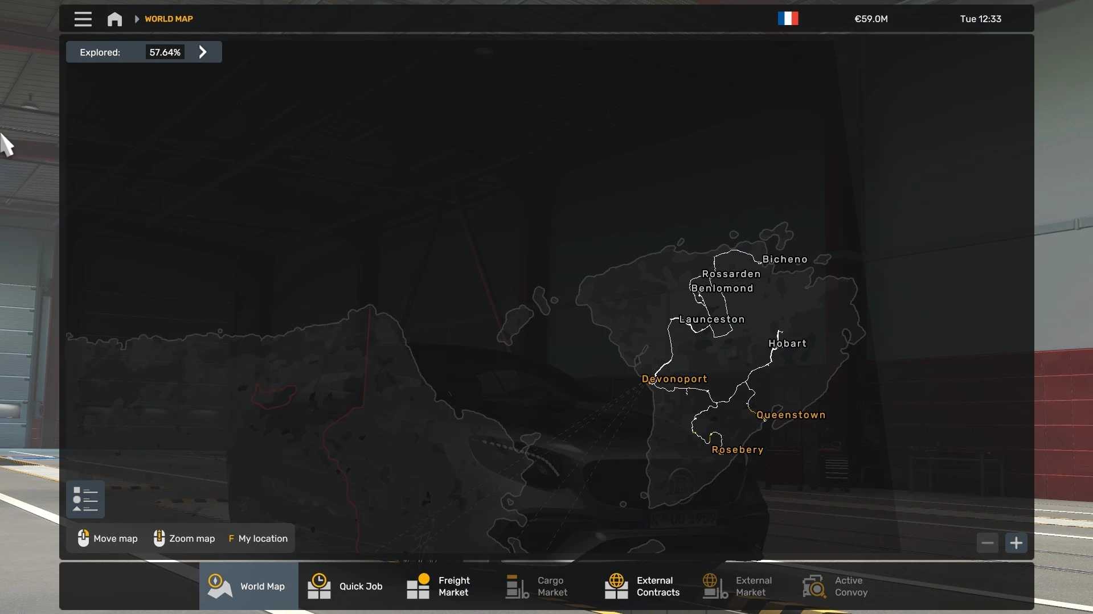Image resolution: width=1093 pixels, height=614 pixels.
Task: Click the WORLD MAP breadcrumb label
Action: click(169, 19)
